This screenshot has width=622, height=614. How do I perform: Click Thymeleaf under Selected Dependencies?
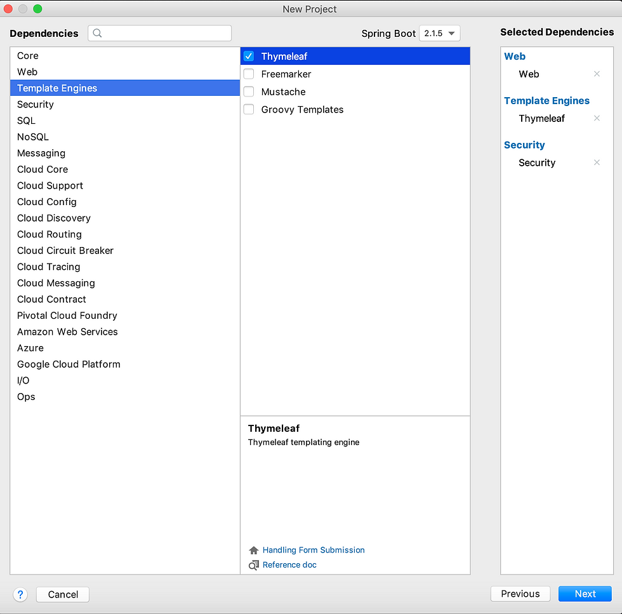click(541, 118)
